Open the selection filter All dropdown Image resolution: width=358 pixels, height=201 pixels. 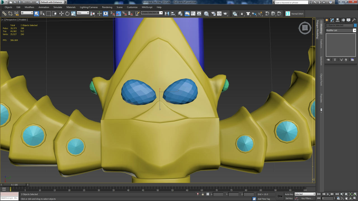tap(27, 13)
